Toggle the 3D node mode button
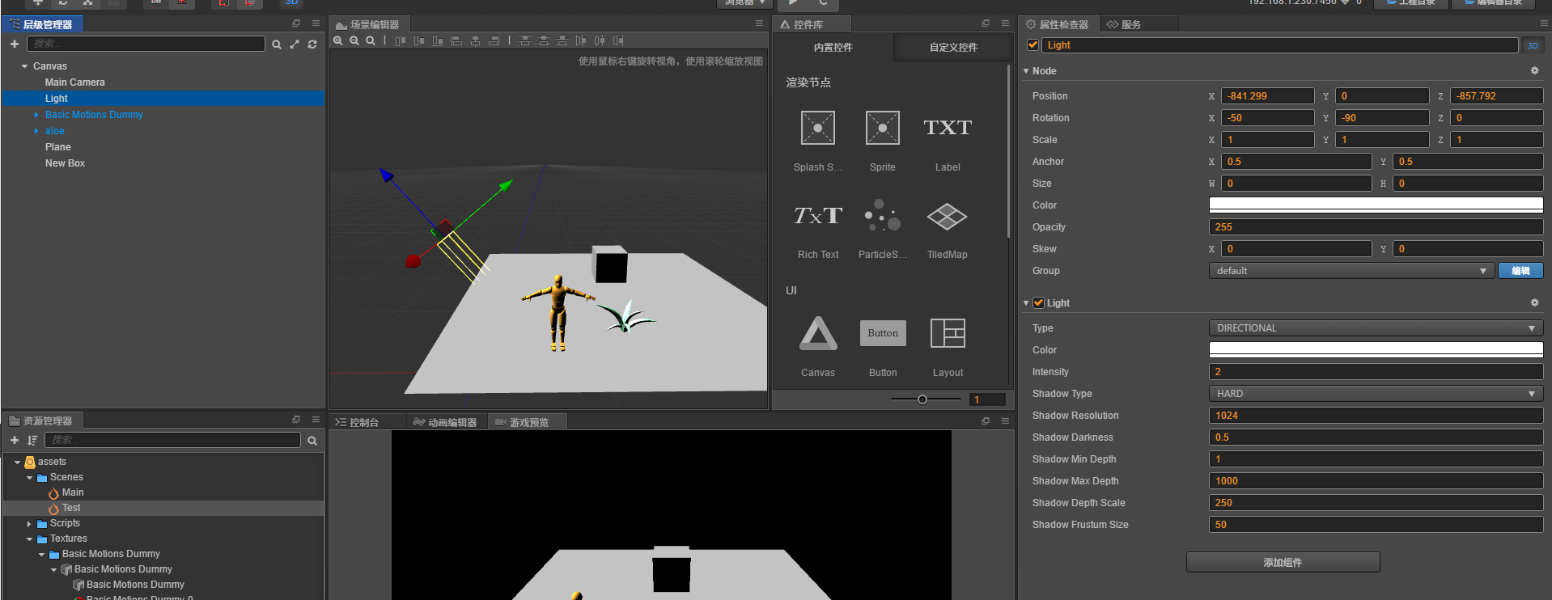 [x=1533, y=45]
